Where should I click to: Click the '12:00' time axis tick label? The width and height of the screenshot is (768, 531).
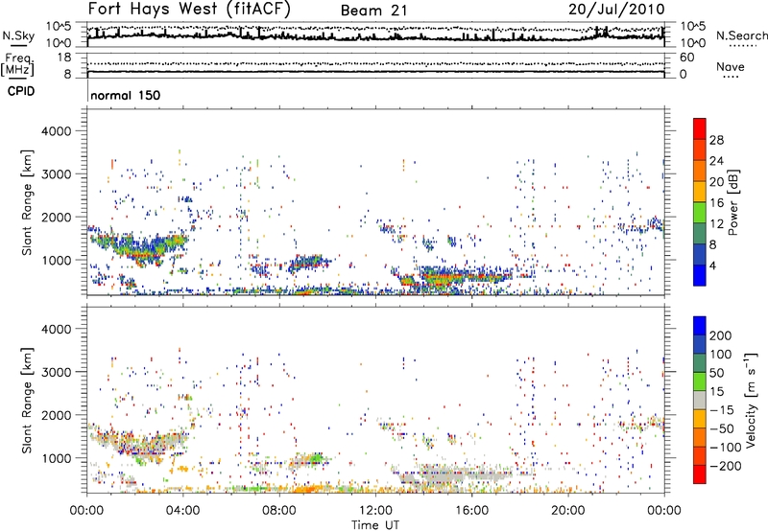375,511
